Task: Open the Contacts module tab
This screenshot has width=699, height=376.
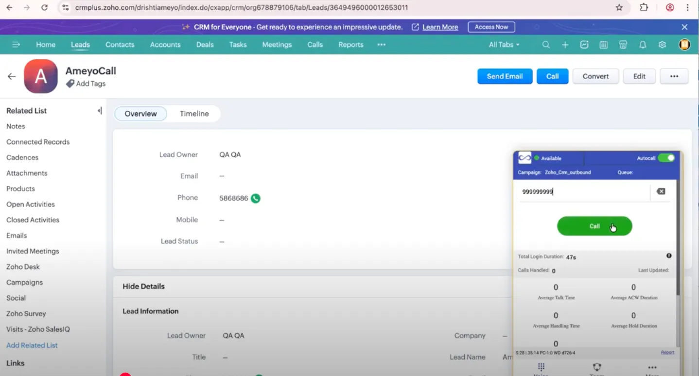Action: click(x=120, y=45)
